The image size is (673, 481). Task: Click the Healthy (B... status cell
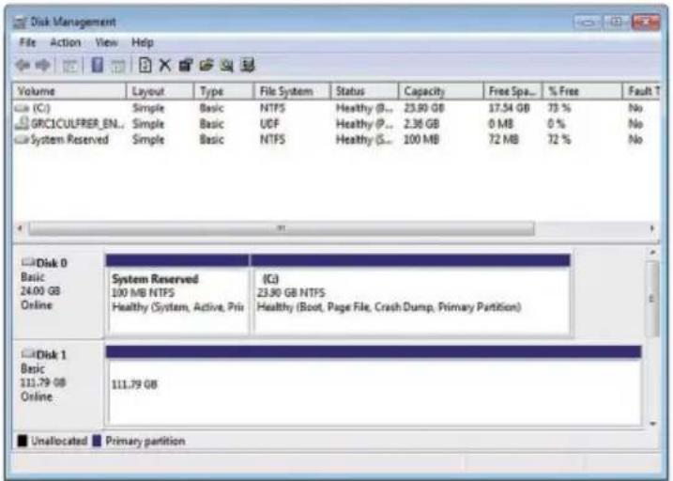(x=364, y=108)
